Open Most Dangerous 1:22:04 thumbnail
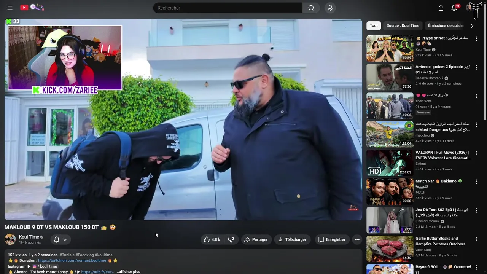Viewport: 487px width, 274px height. pos(390,134)
